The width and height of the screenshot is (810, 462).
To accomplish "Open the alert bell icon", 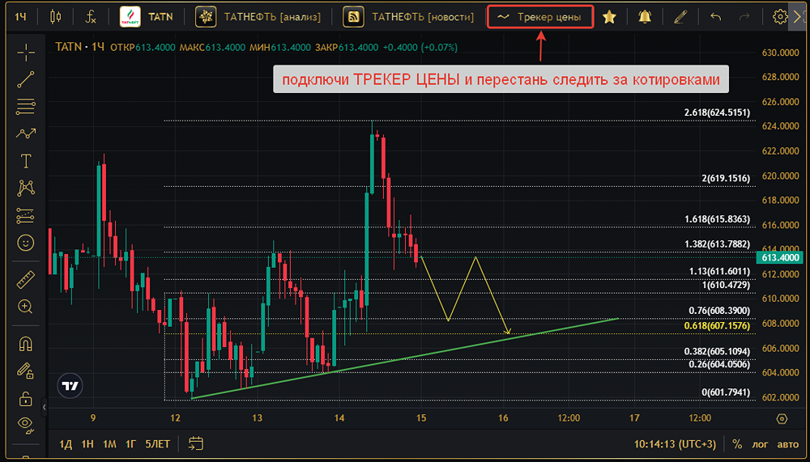I will (x=645, y=17).
